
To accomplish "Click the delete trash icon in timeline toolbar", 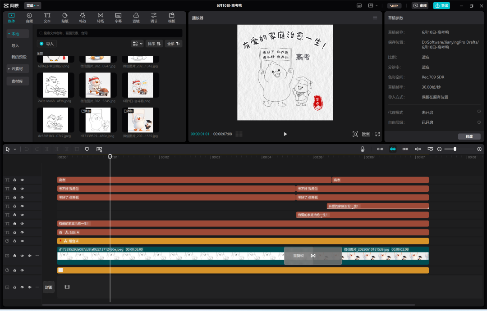I will (x=77, y=149).
